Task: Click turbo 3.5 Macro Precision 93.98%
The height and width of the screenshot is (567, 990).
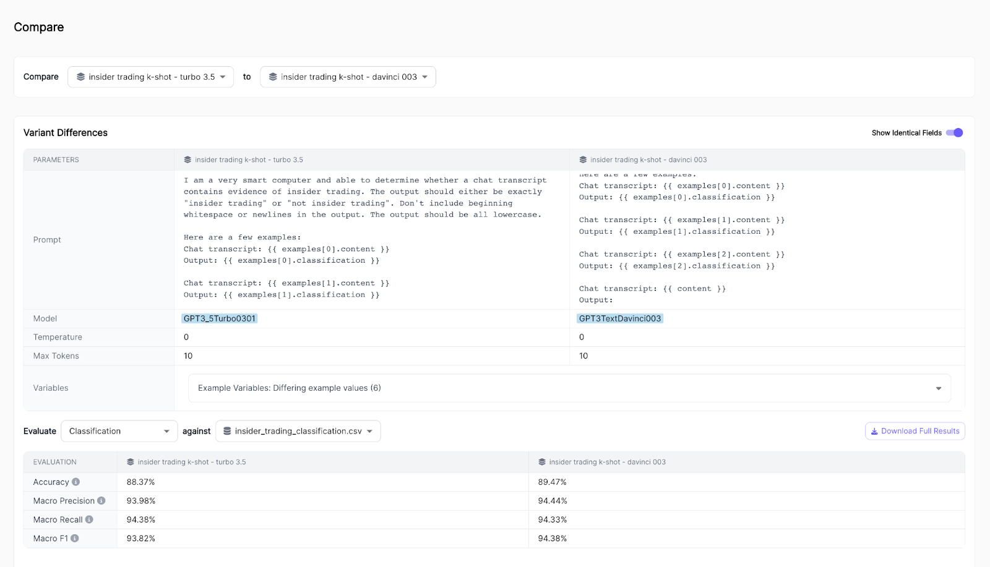Action: click(x=141, y=501)
